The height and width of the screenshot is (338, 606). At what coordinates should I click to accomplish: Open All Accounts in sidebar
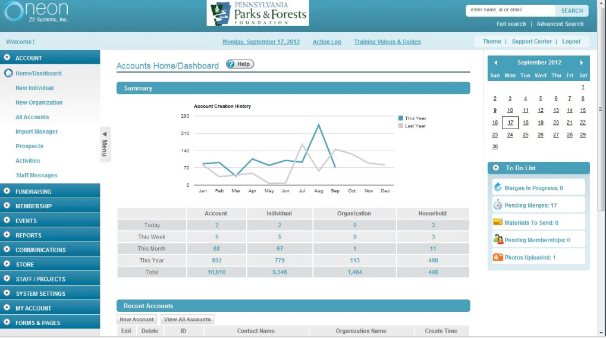[x=32, y=117]
